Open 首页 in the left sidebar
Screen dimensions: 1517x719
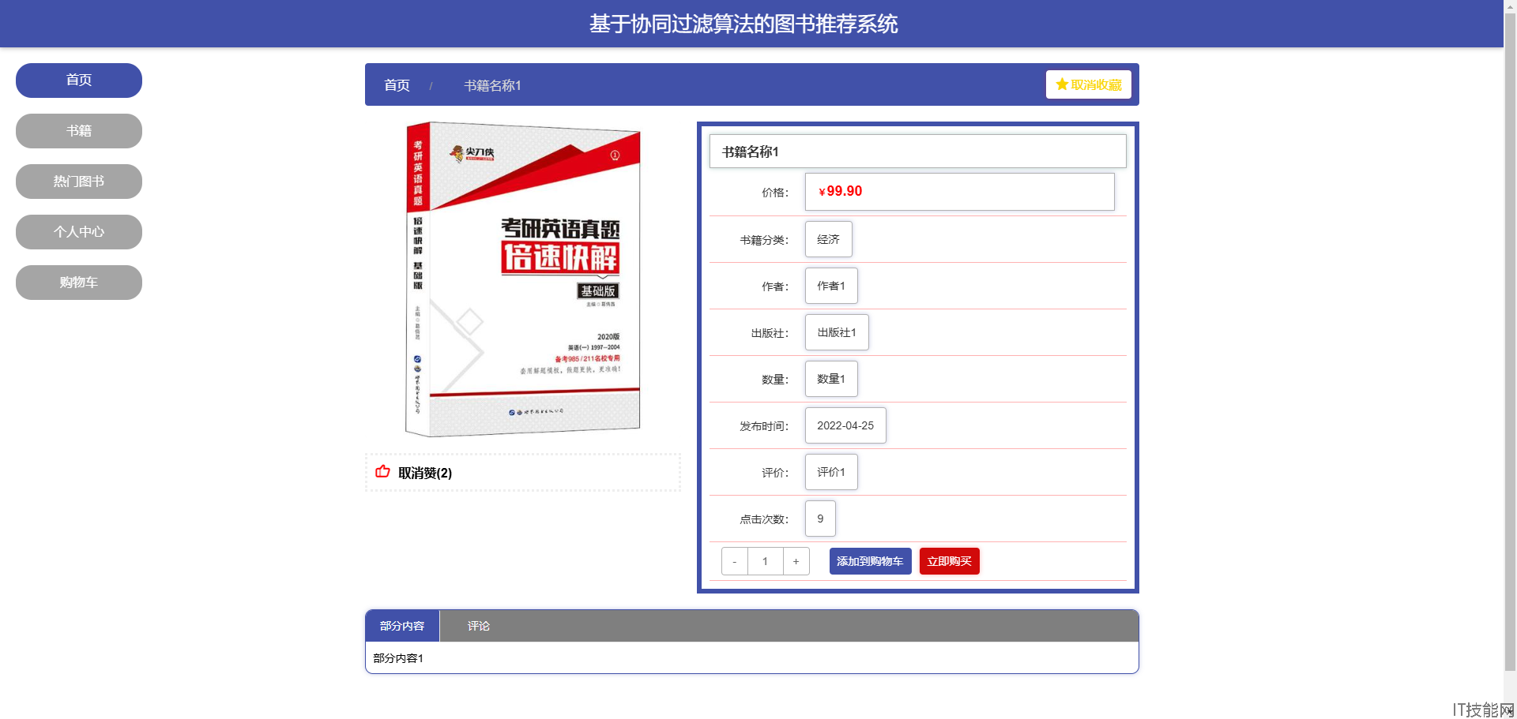pyautogui.click(x=79, y=81)
